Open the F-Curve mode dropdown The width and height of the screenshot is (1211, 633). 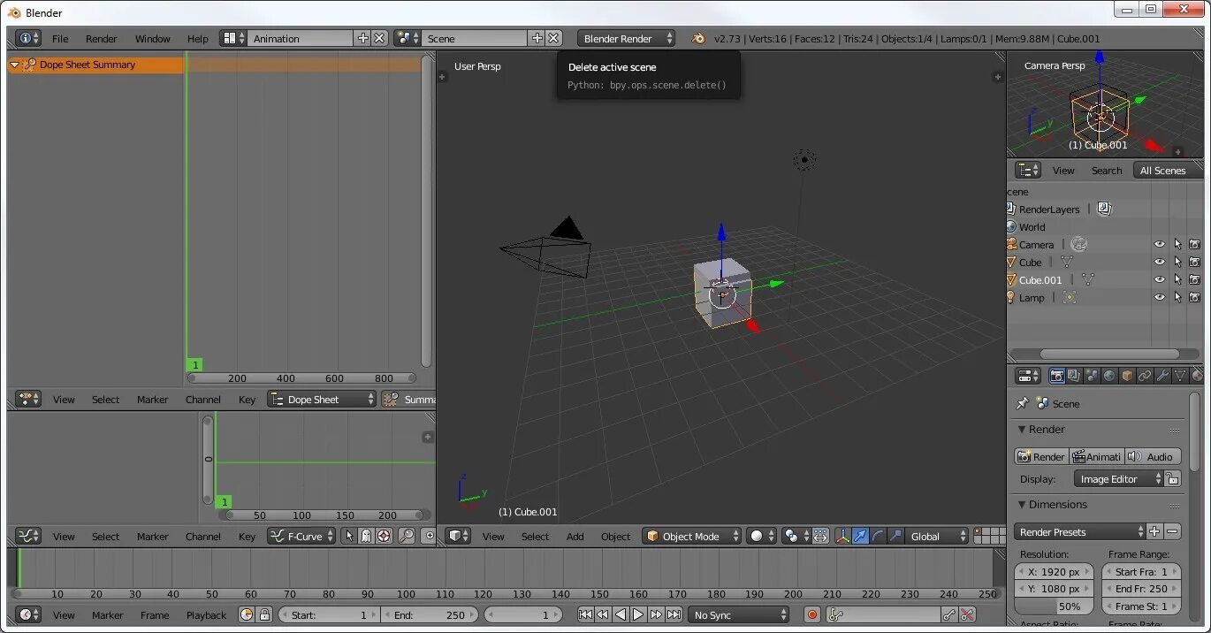coord(301,536)
